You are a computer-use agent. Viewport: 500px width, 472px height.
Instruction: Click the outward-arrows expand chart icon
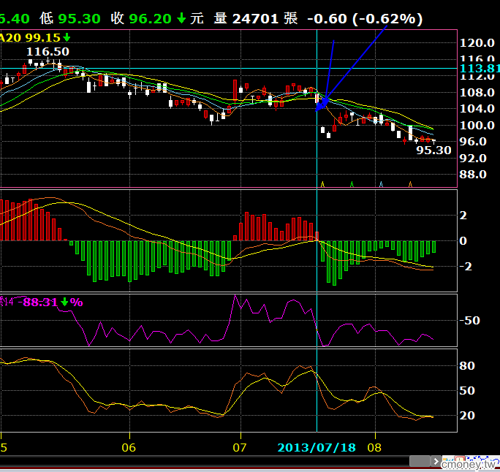pos(483,460)
